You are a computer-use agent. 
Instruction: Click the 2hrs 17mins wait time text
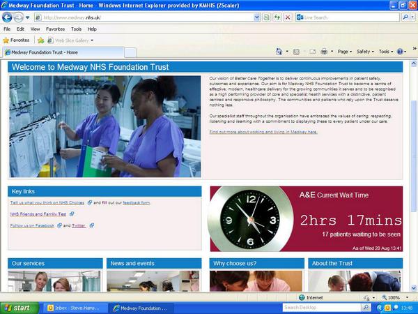pos(351,220)
